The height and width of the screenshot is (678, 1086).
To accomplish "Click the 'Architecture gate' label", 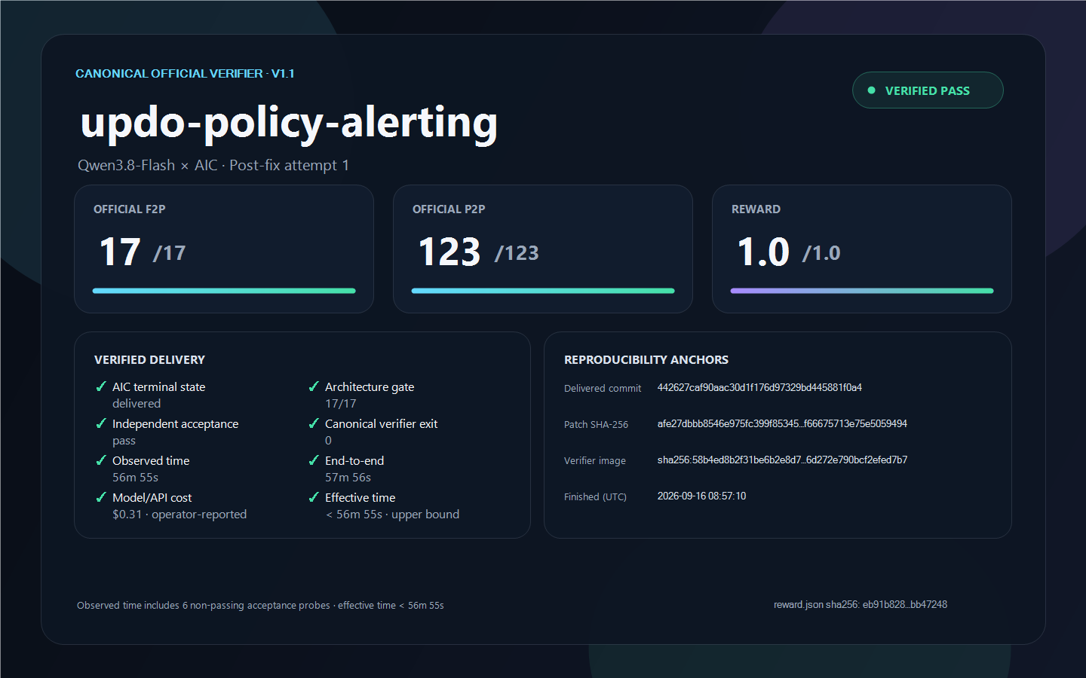I will coord(370,387).
